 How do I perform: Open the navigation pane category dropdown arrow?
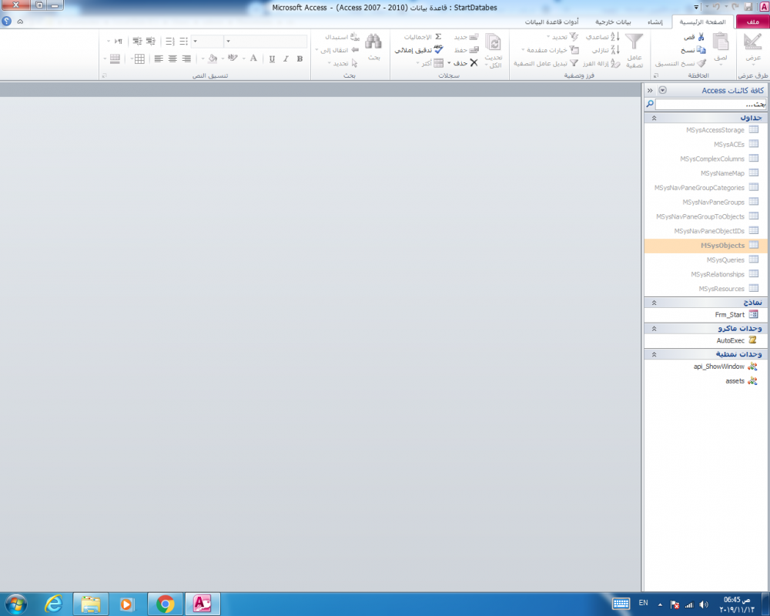coord(662,90)
